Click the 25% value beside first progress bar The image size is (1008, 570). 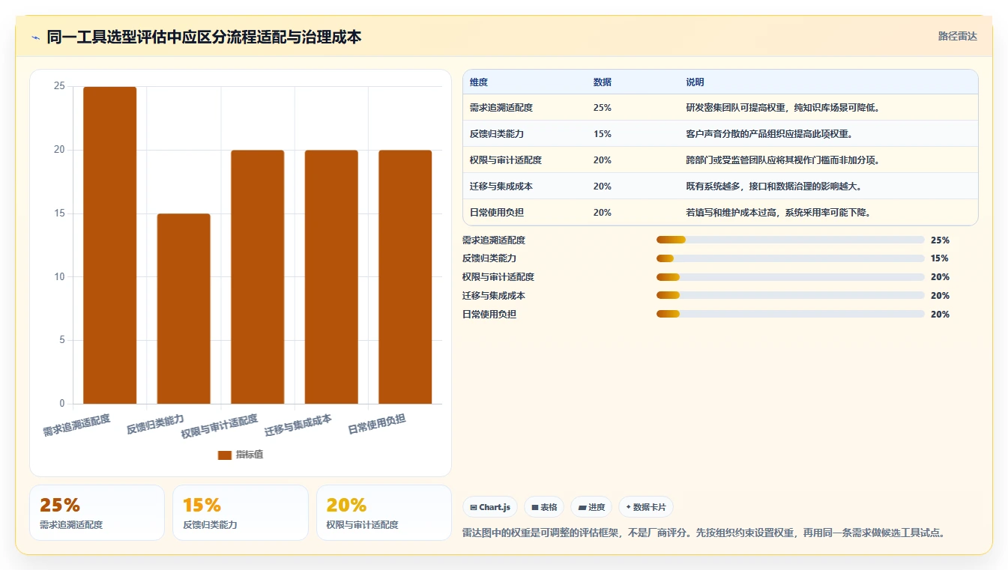tap(940, 240)
